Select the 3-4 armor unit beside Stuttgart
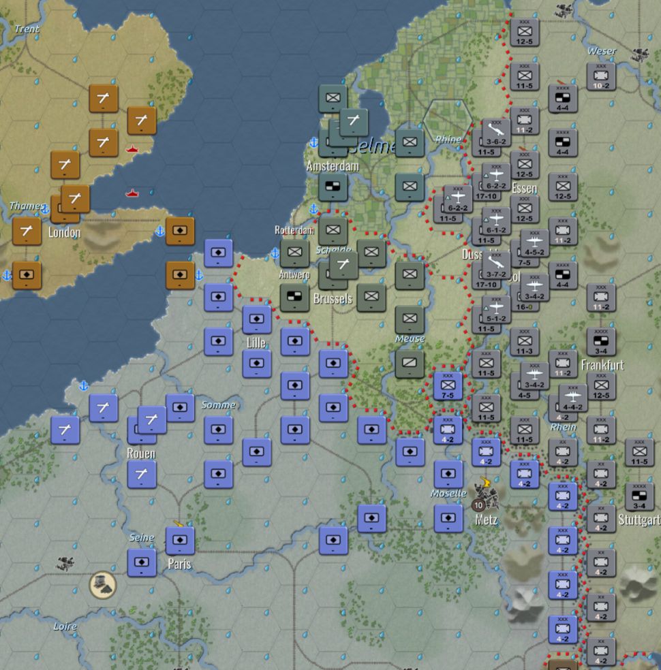The height and width of the screenshot is (670, 661). coord(640,497)
